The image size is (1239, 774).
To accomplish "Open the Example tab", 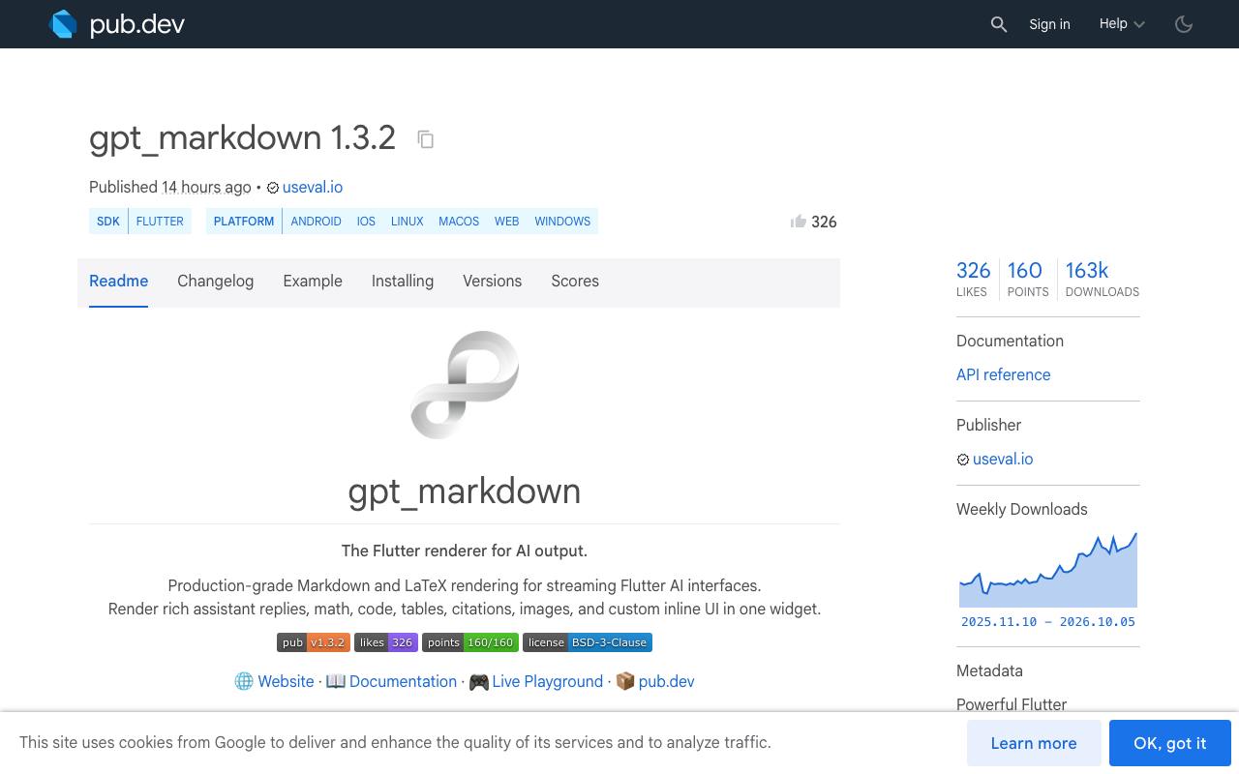I will pyautogui.click(x=313, y=282).
